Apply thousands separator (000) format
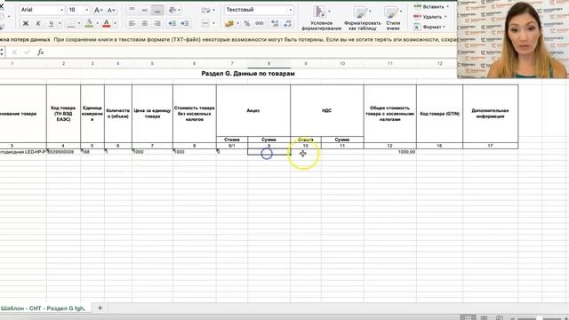Screen dimensions: 569x320 pyautogui.click(x=259, y=24)
